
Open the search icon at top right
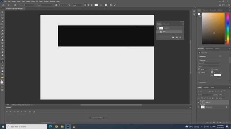click(x=220, y=5)
